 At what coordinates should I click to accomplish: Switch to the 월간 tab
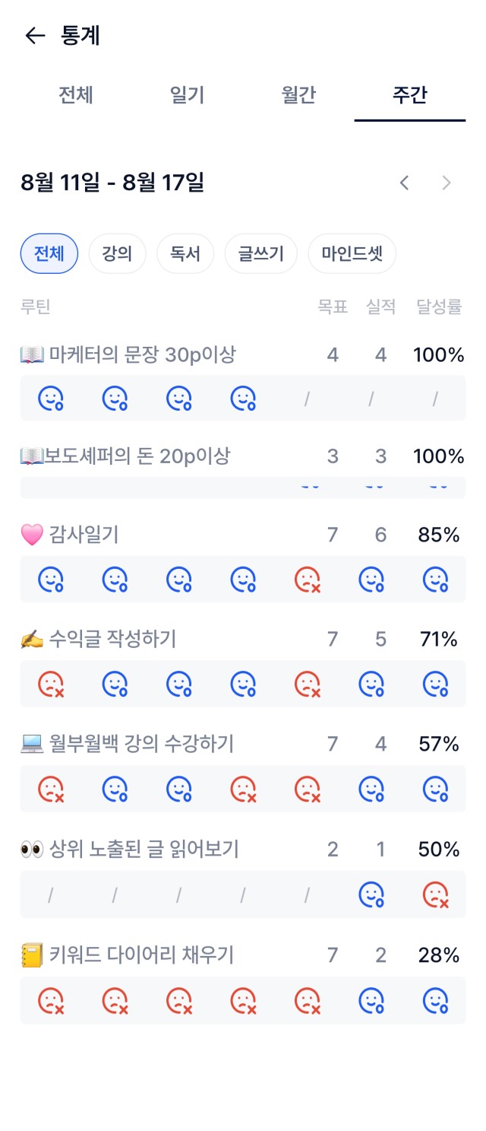coord(298,95)
